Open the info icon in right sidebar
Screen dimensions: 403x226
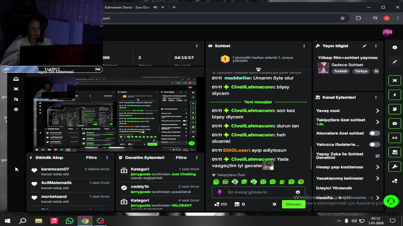[x=394, y=47]
